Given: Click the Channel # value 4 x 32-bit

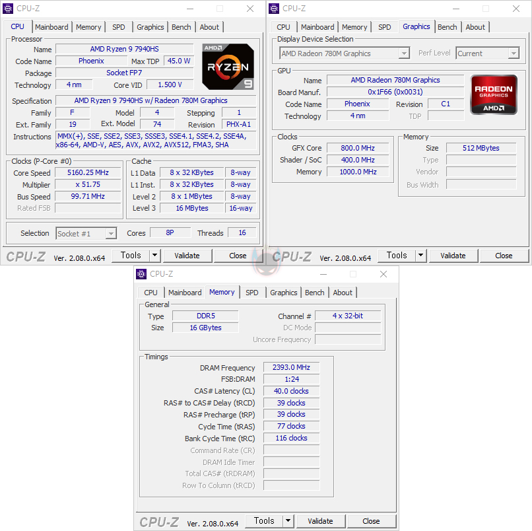Looking at the screenshot, I should pos(348,316).
